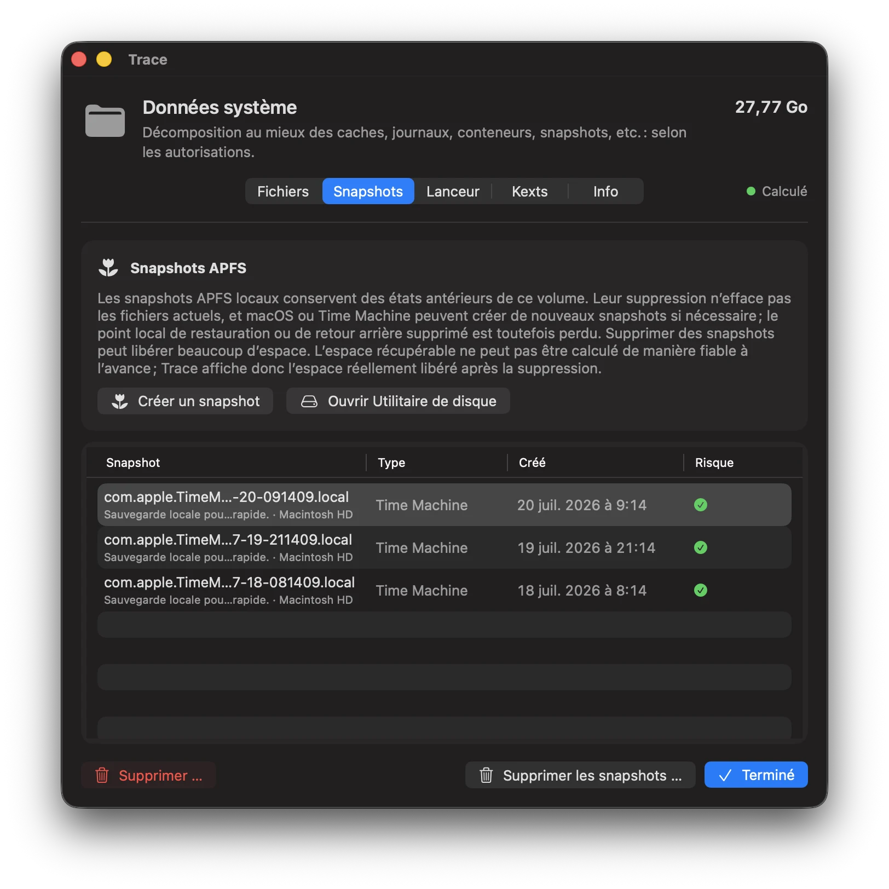
Task: Open Disk Utility via Ouvrir Utilitaire de disque
Action: pos(398,401)
